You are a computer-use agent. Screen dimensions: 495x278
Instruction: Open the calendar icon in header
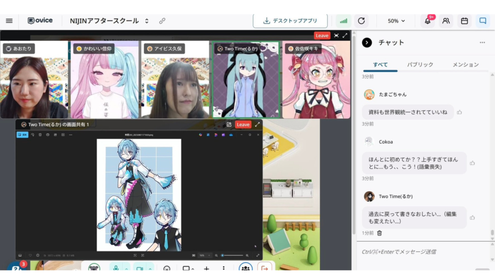click(x=464, y=21)
